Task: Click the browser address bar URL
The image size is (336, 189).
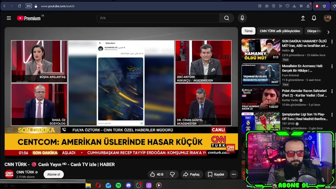Action: pos(57,6)
